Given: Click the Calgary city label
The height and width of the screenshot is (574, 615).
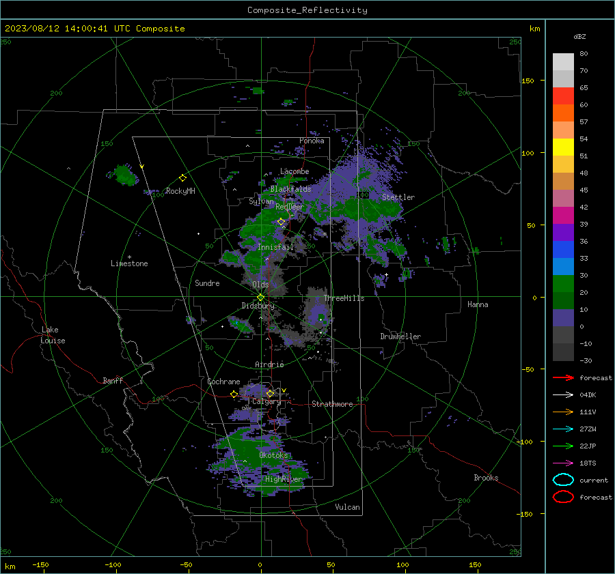Looking at the screenshot, I should (x=266, y=401).
